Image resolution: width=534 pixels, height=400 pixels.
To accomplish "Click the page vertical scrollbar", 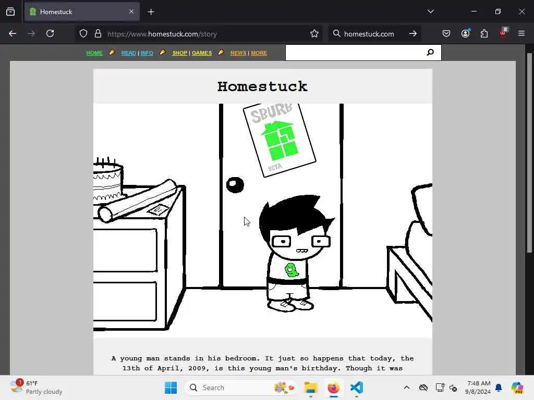I will (529, 153).
